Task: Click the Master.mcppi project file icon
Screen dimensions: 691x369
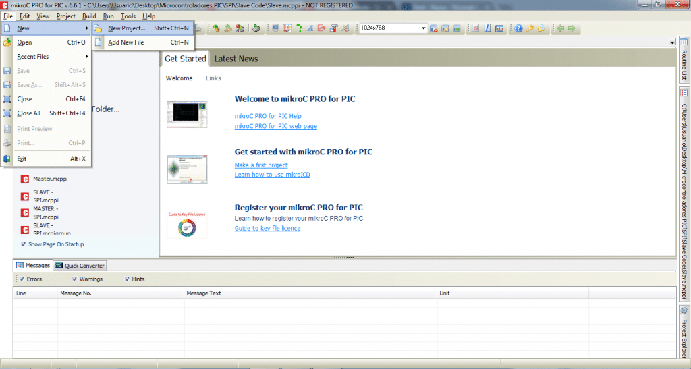Action: point(25,179)
